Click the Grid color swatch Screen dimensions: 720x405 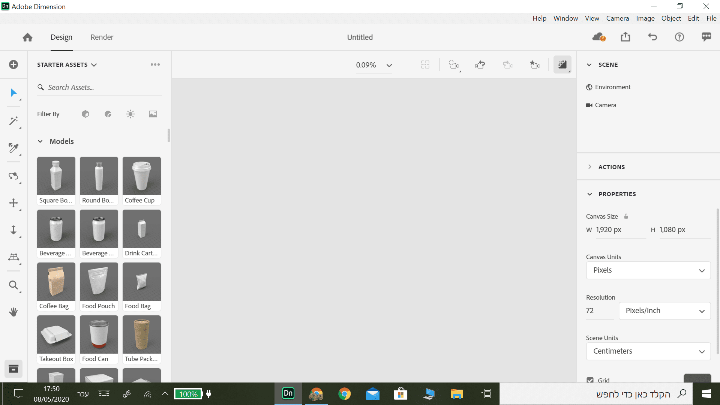tap(697, 378)
